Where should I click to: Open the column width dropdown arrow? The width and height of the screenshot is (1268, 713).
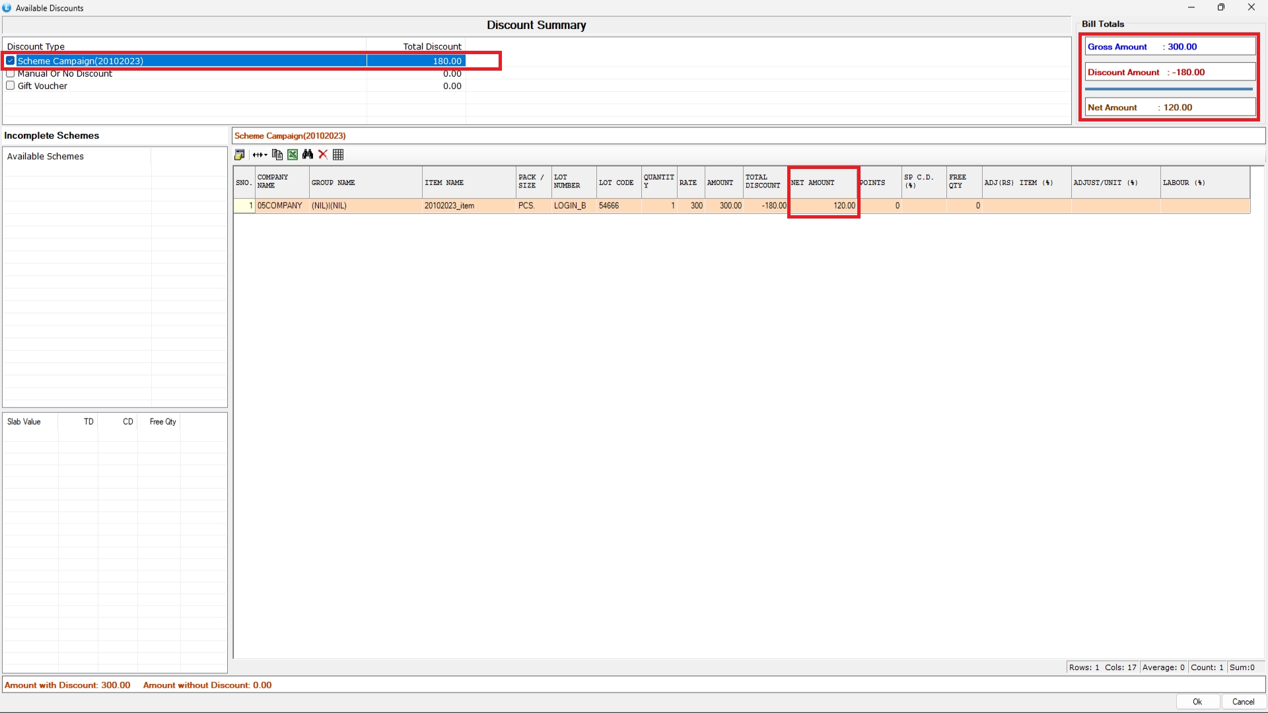[x=265, y=154]
